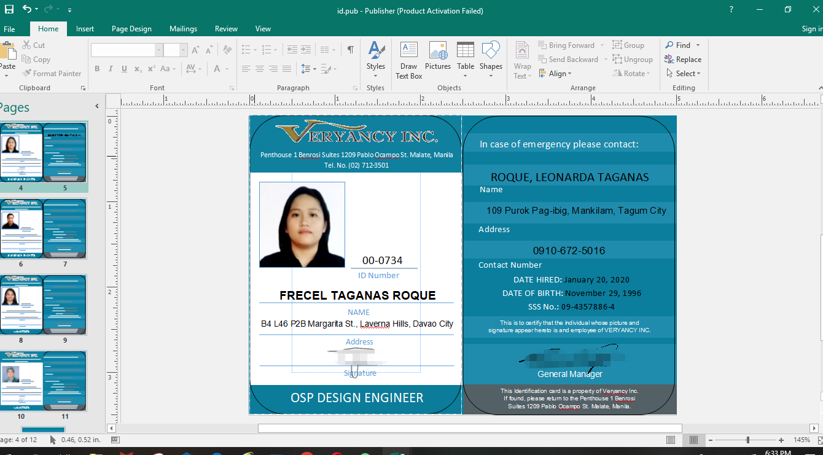Decrease font size with shrink-font icon
823x455 pixels.
[x=209, y=50]
